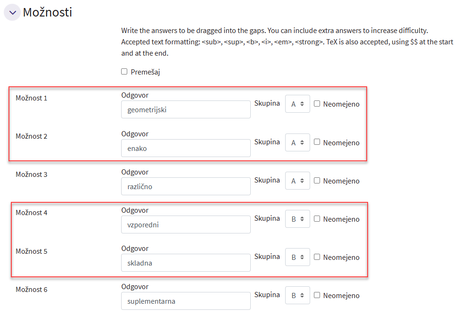Open Skupina dropdown for Možnost 1
The width and height of the screenshot is (460, 316).
(297, 104)
